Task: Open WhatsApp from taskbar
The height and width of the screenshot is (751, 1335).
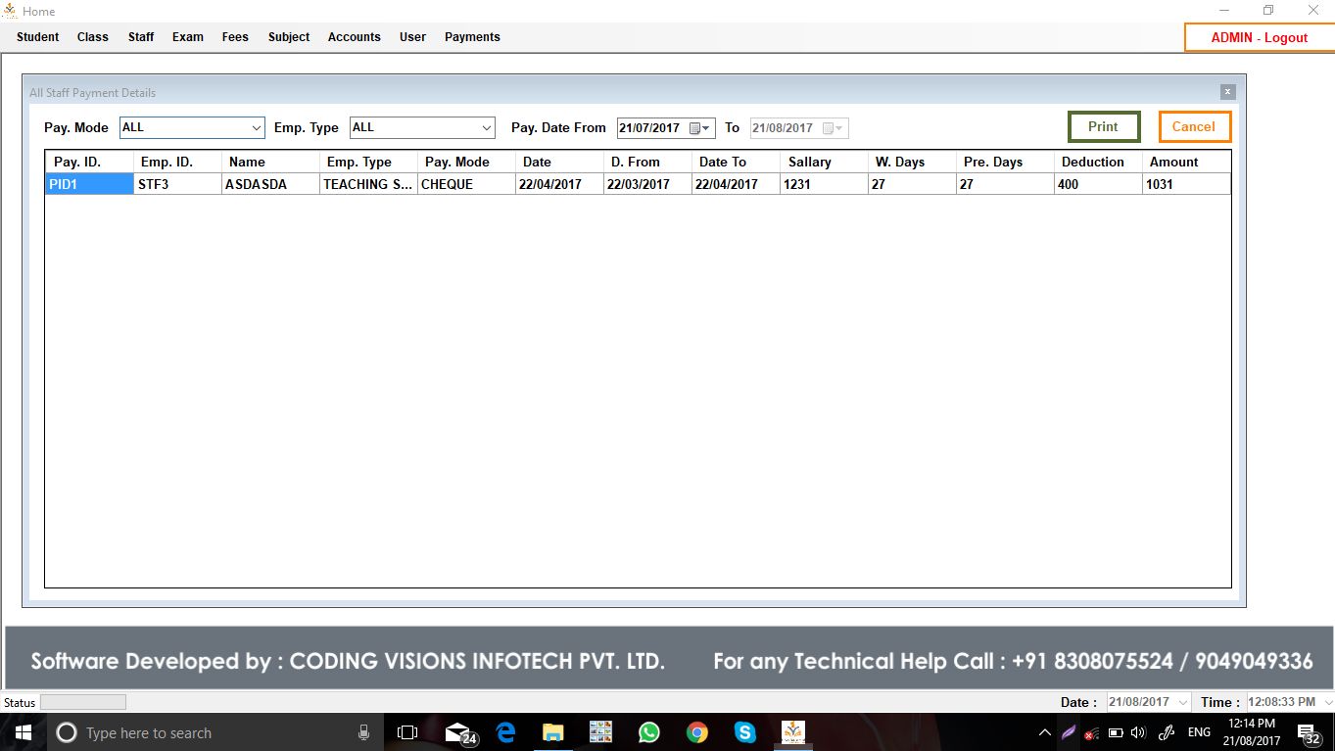Action: click(x=648, y=732)
